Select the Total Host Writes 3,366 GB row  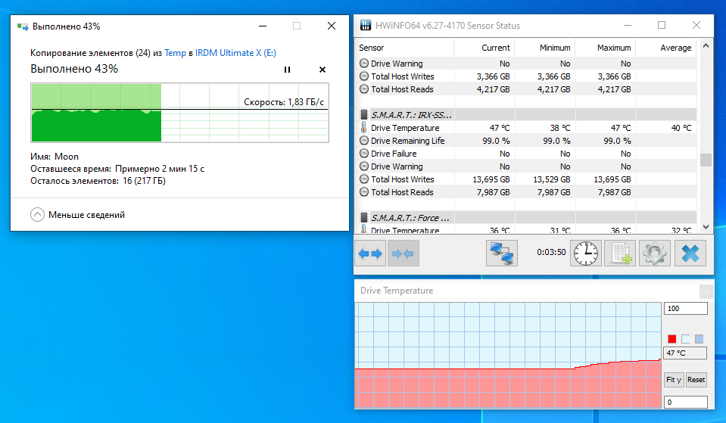[x=526, y=76]
